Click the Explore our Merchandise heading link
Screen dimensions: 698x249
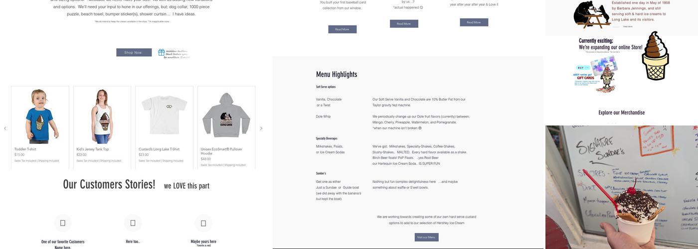click(622, 113)
